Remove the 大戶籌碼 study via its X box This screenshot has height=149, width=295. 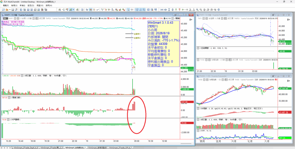tap(8, 120)
